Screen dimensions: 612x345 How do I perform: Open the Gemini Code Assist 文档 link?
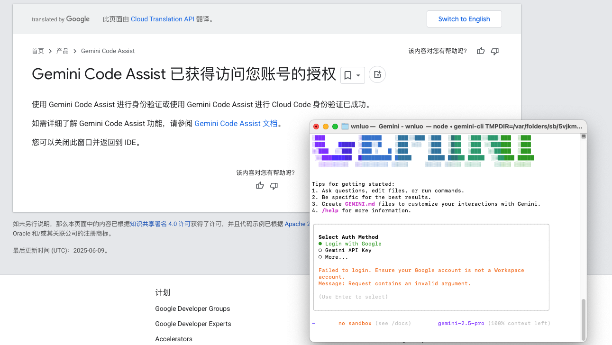pos(236,123)
